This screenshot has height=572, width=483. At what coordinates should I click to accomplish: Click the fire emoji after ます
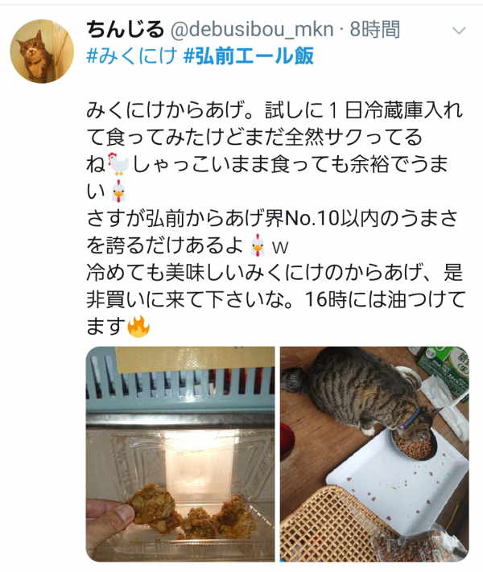click(x=138, y=326)
